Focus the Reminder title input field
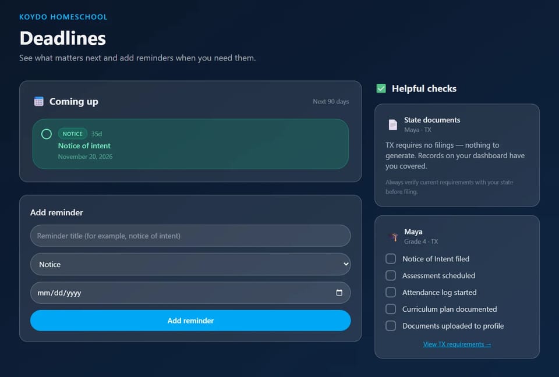Screen dimensions: 559x377 click(x=190, y=236)
